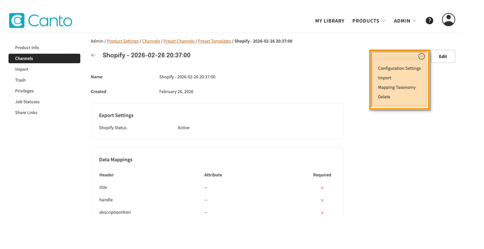Screen dimensions: 484x249
Task: View Job Statuses in the sidebar
Action: (27, 102)
